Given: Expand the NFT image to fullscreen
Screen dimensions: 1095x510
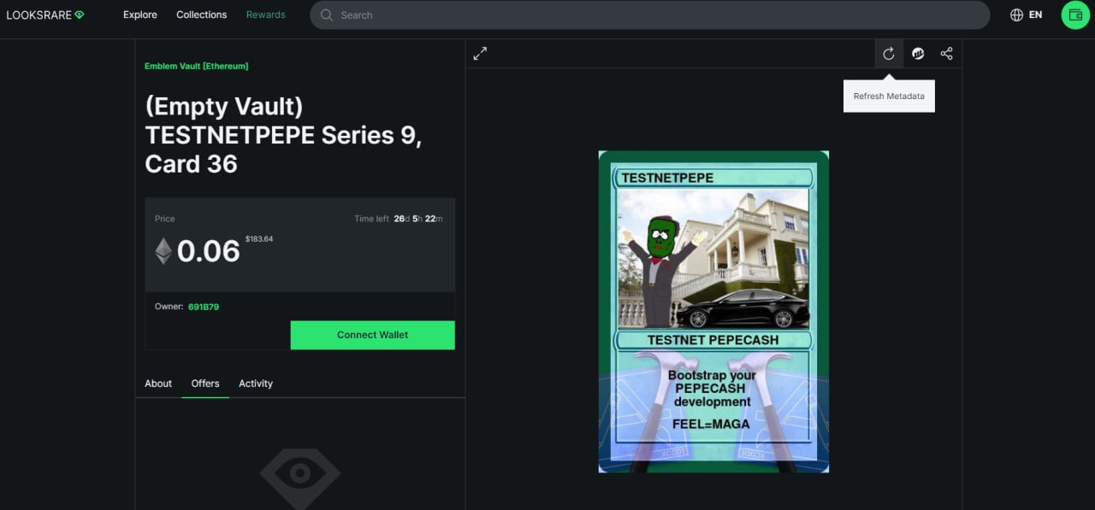Looking at the screenshot, I should click(x=480, y=53).
